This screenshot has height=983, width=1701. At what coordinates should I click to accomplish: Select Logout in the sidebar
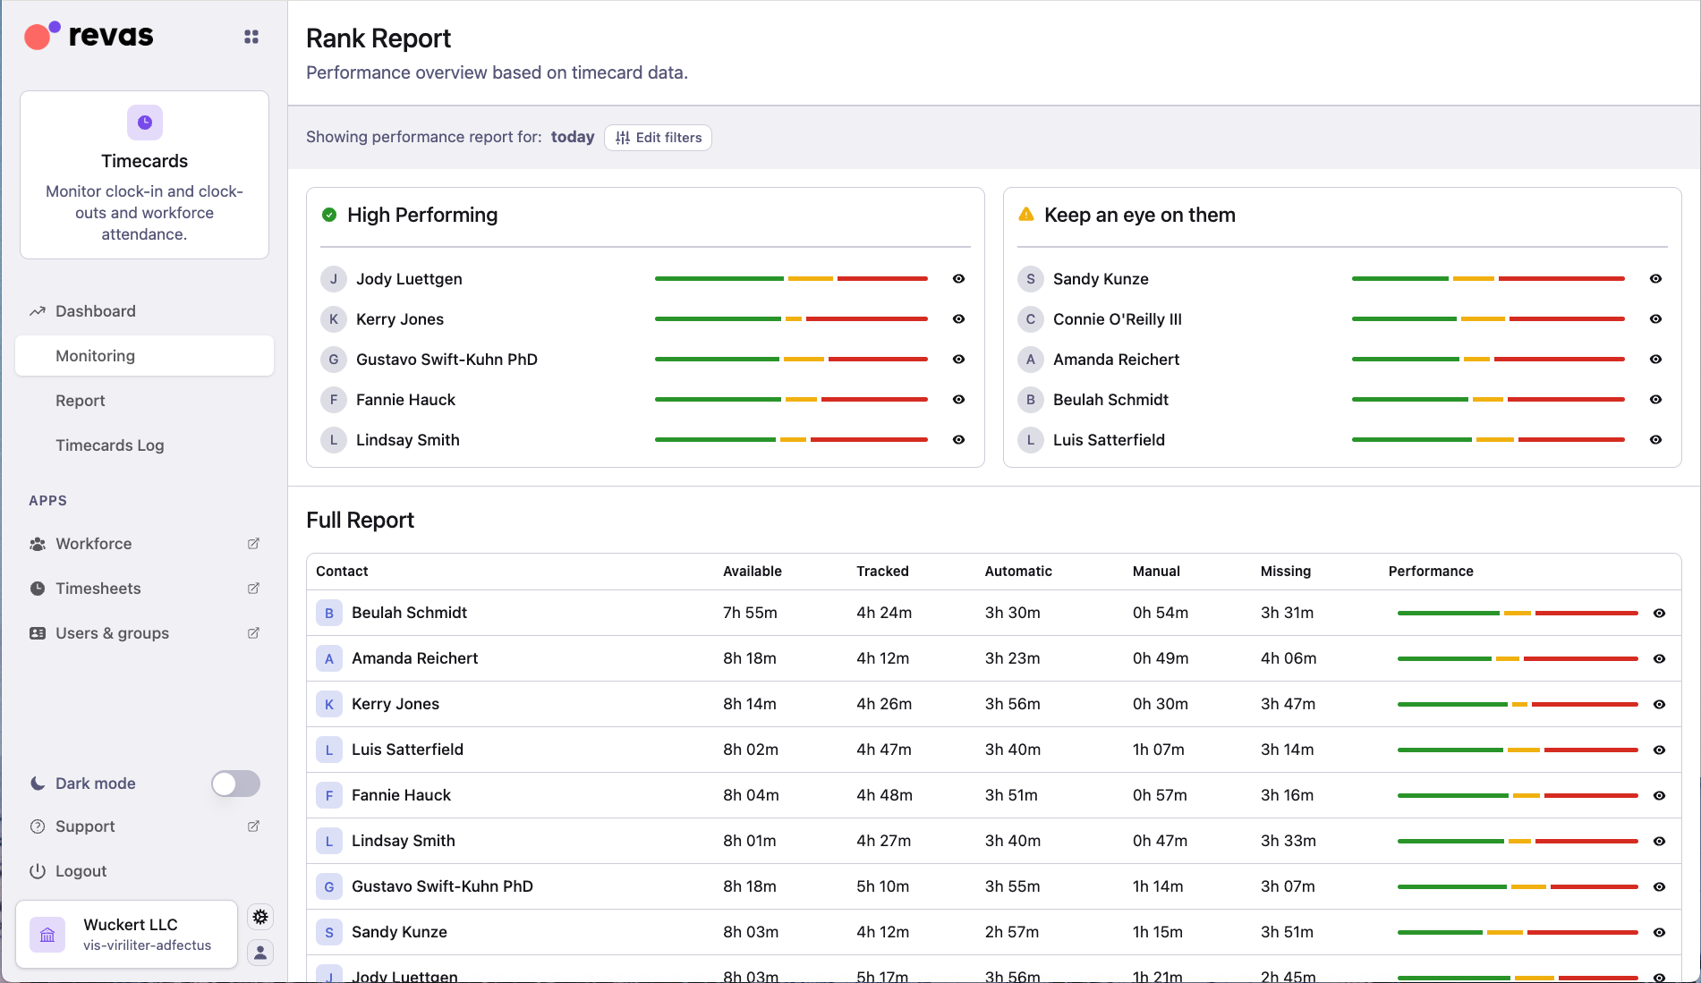coord(81,870)
